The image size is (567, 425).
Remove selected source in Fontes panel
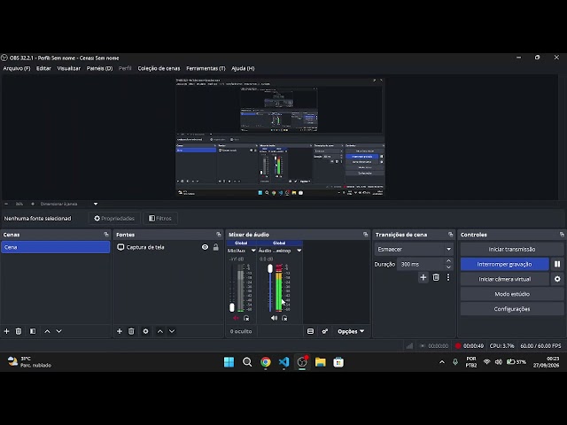click(x=131, y=331)
